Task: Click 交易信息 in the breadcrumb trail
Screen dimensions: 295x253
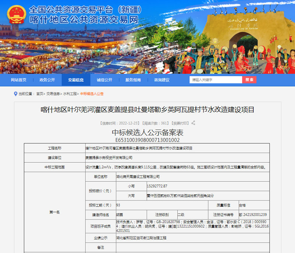Action: click(x=53, y=94)
